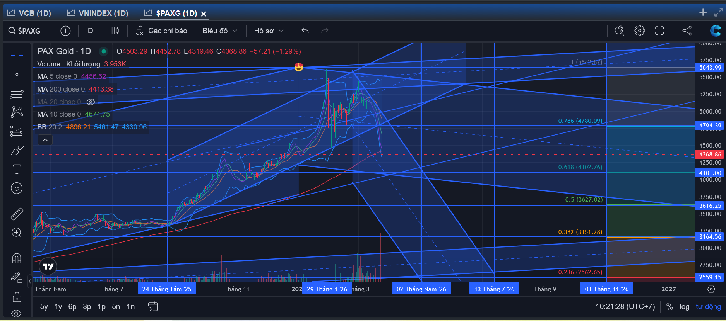The image size is (726, 321).
Task: Expand the Hồ sơ dropdown
Action: tap(269, 31)
